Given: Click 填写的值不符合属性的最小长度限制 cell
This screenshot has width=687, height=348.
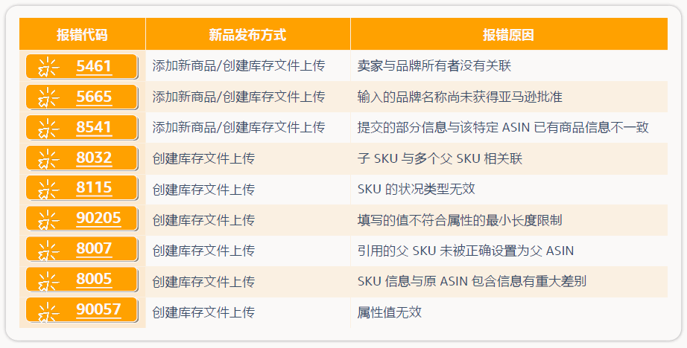Looking at the screenshot, I should pos(509,220).
